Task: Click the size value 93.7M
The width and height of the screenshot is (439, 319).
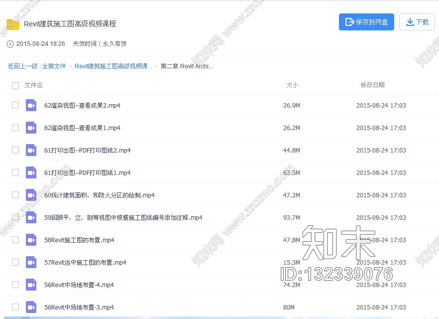Action: pos(292,217)
